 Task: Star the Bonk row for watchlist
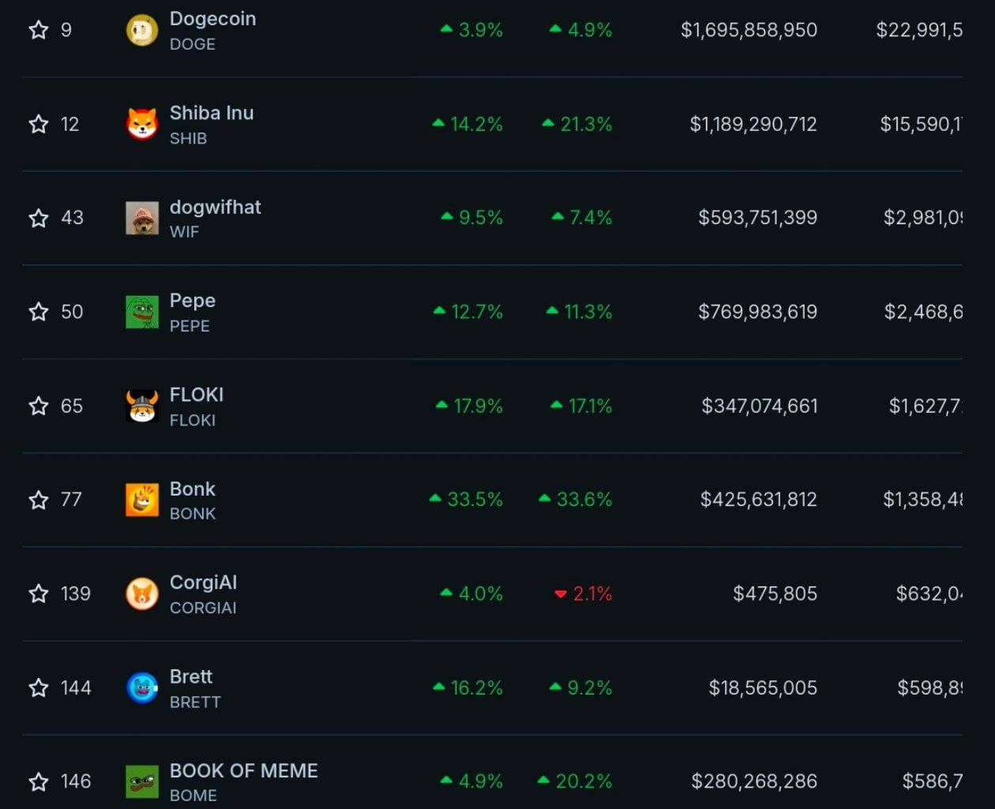(x=38, y=500)
